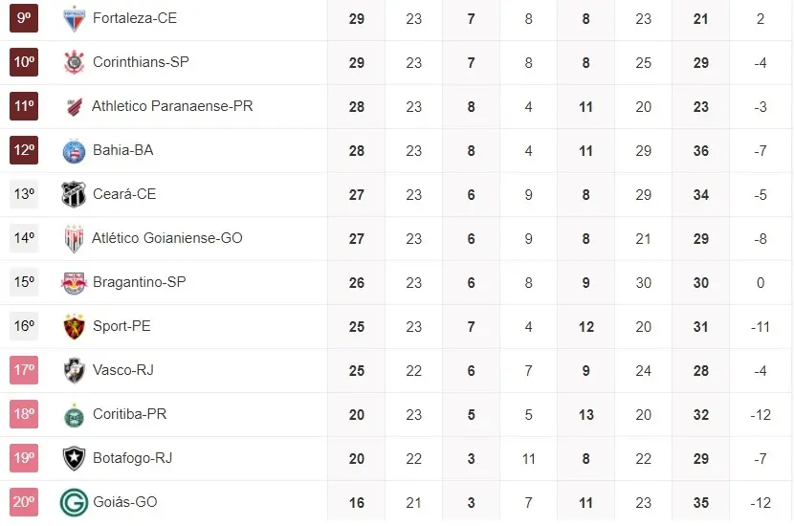
Task: Click the Coritiba-PR team crest
Action: [x=74, y=415]
